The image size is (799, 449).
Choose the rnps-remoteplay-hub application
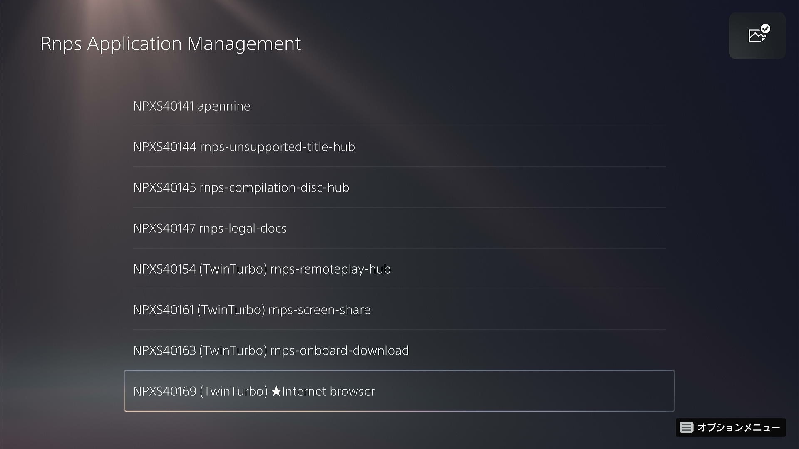(x=399, y=269)
